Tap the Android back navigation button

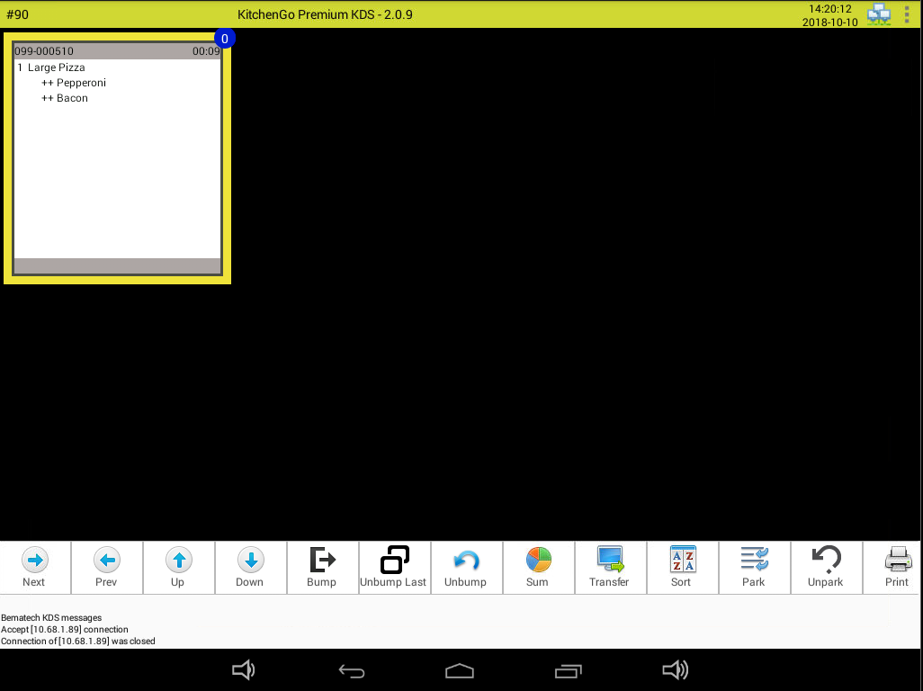point(352,670)
